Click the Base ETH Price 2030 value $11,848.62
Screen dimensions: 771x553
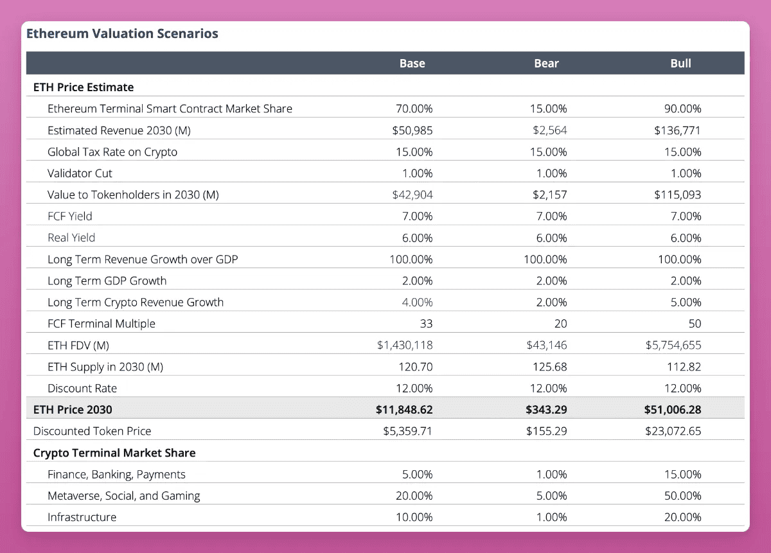403,410
